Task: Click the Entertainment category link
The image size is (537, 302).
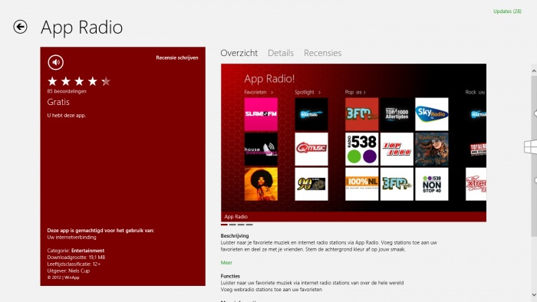Action: tap(87, 251)
